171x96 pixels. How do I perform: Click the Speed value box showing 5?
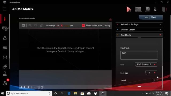155,80
